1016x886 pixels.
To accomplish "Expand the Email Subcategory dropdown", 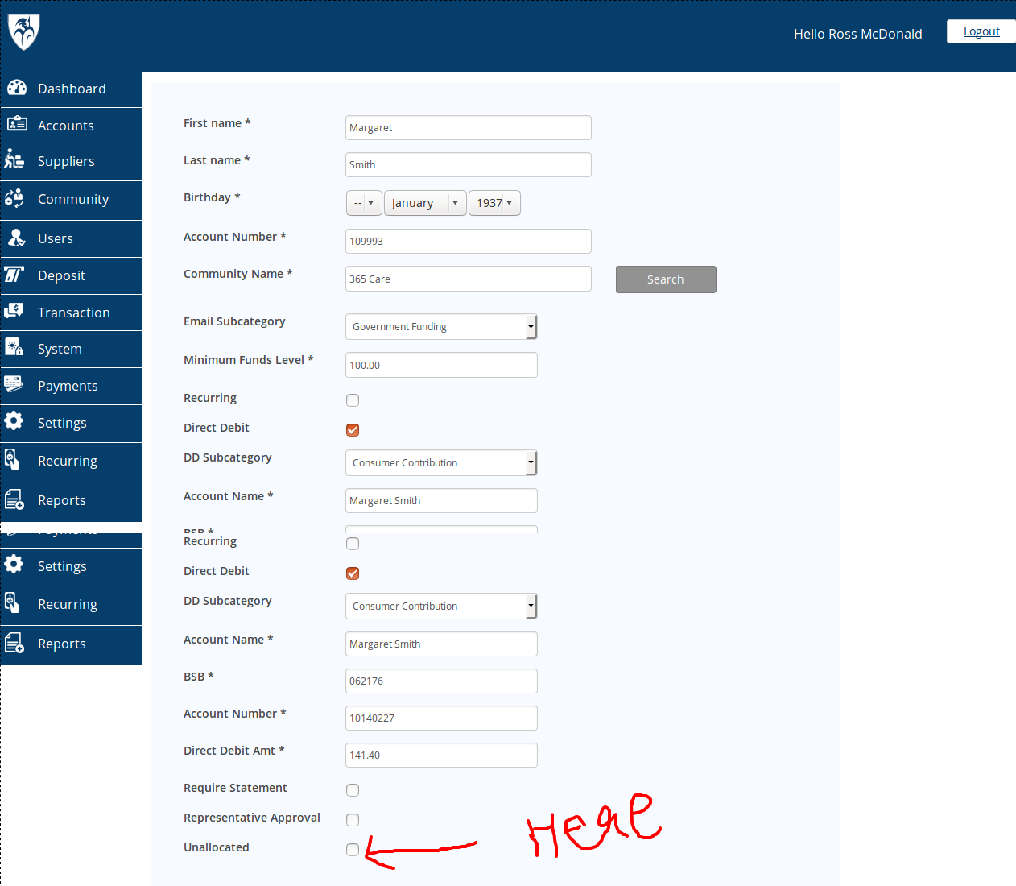I will 440,327.
